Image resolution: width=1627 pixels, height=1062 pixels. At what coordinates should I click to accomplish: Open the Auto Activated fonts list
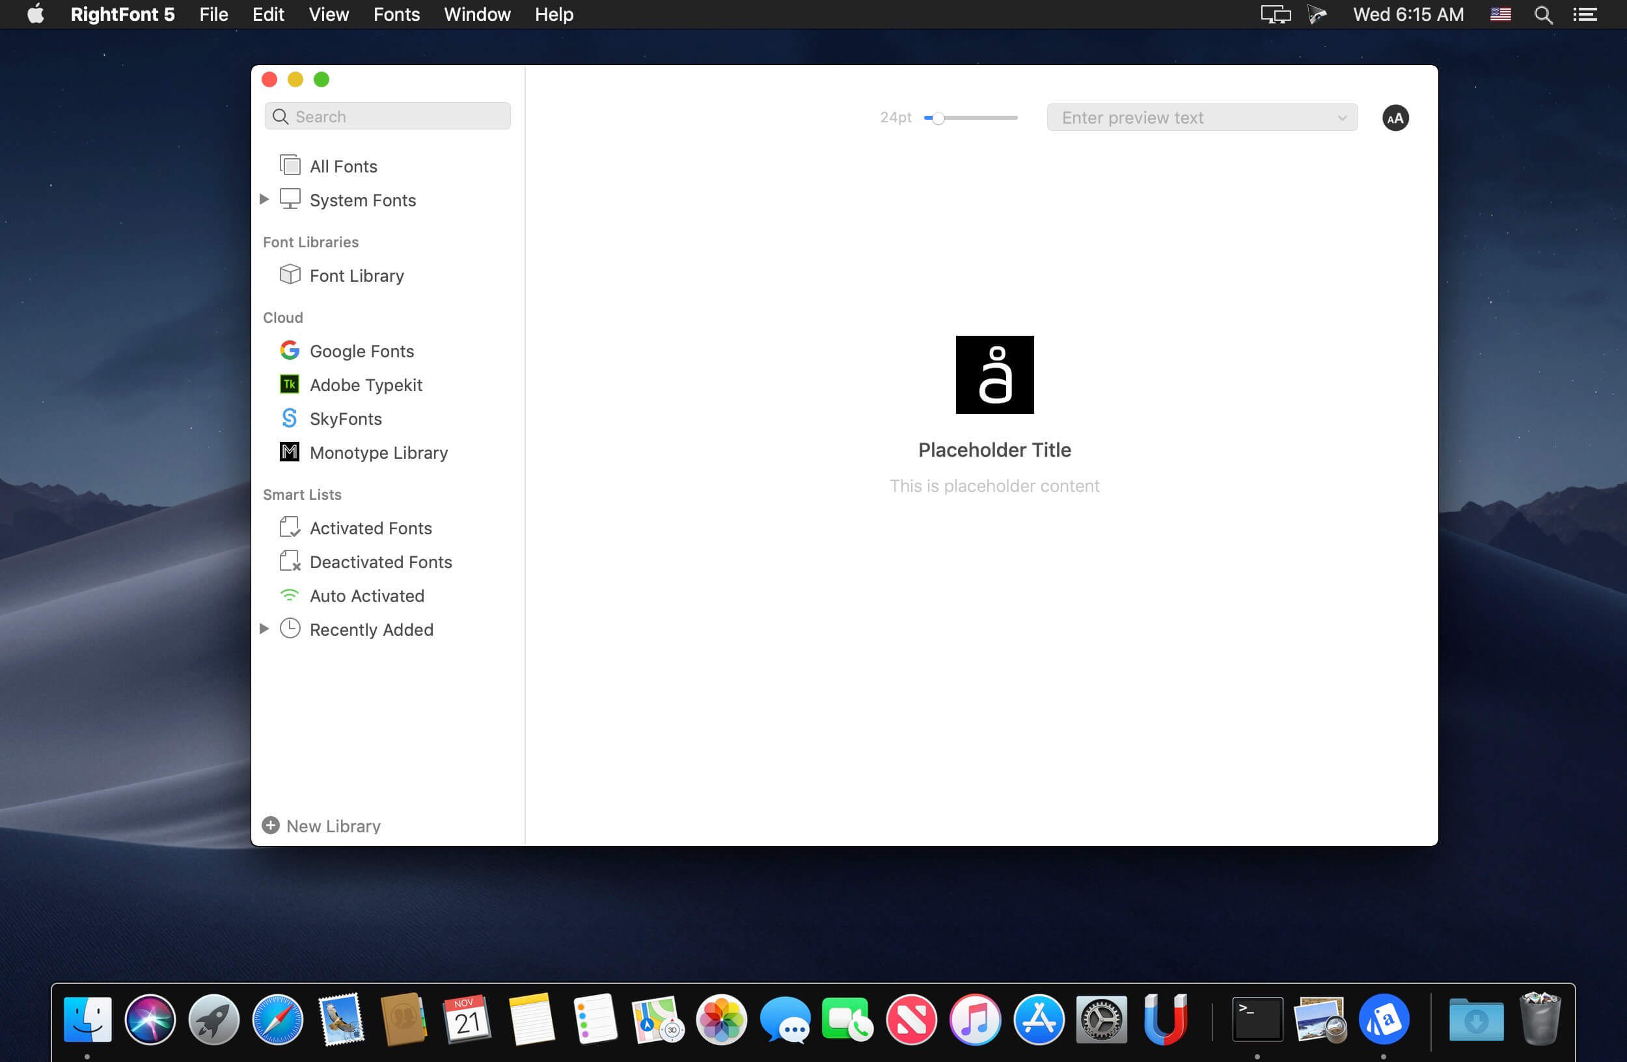pyautogui.click(x=366, y=595)
